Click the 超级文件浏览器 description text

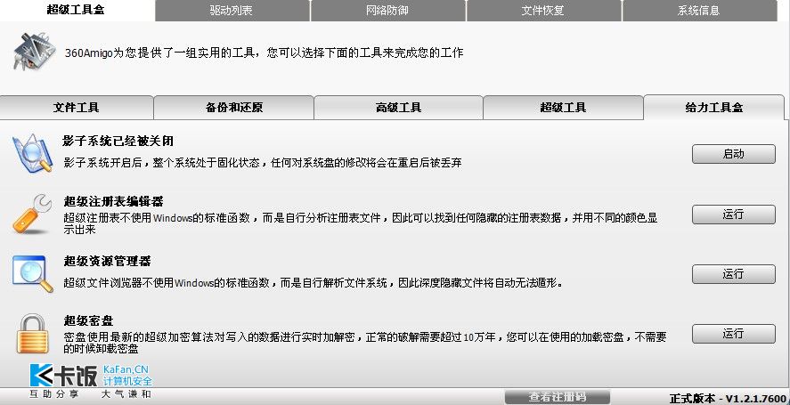(x=313, y=282)
